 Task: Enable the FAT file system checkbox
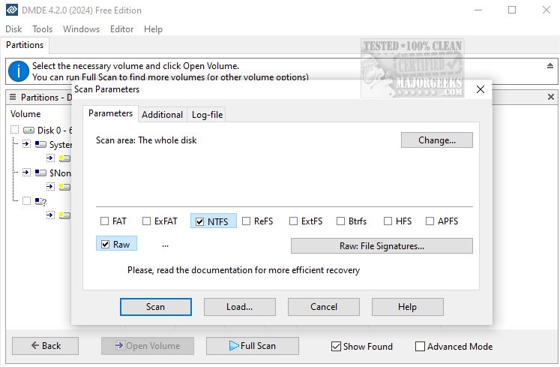(104, 221)
